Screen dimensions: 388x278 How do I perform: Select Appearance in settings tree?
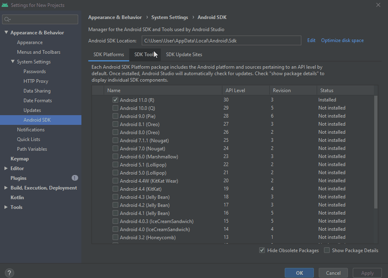tap(30, 42)
